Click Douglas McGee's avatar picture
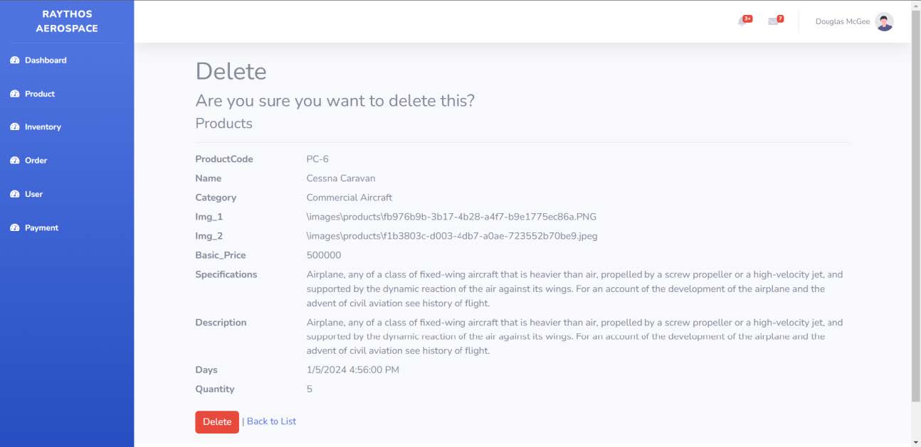 click(x=884, y=22)
